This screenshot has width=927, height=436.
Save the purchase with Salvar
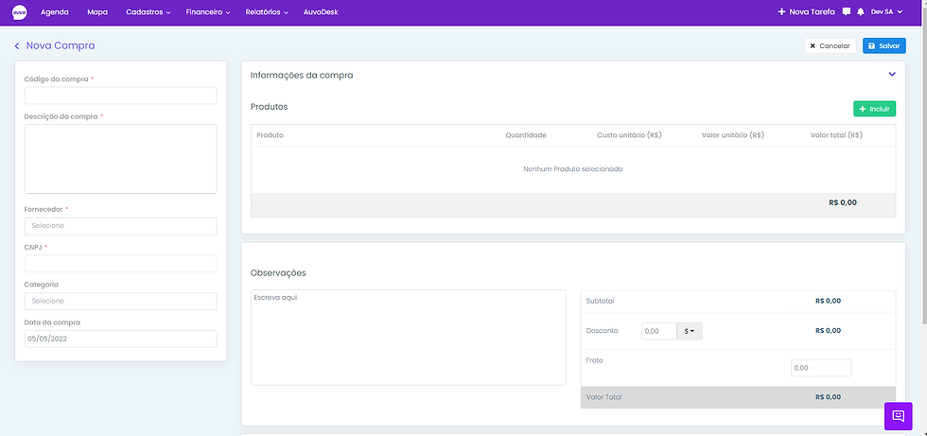click(x=883, y=46)
